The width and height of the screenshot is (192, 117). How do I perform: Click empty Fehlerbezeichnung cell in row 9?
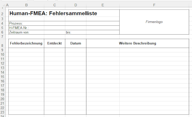pyautogui.click(x=26, y=50)
